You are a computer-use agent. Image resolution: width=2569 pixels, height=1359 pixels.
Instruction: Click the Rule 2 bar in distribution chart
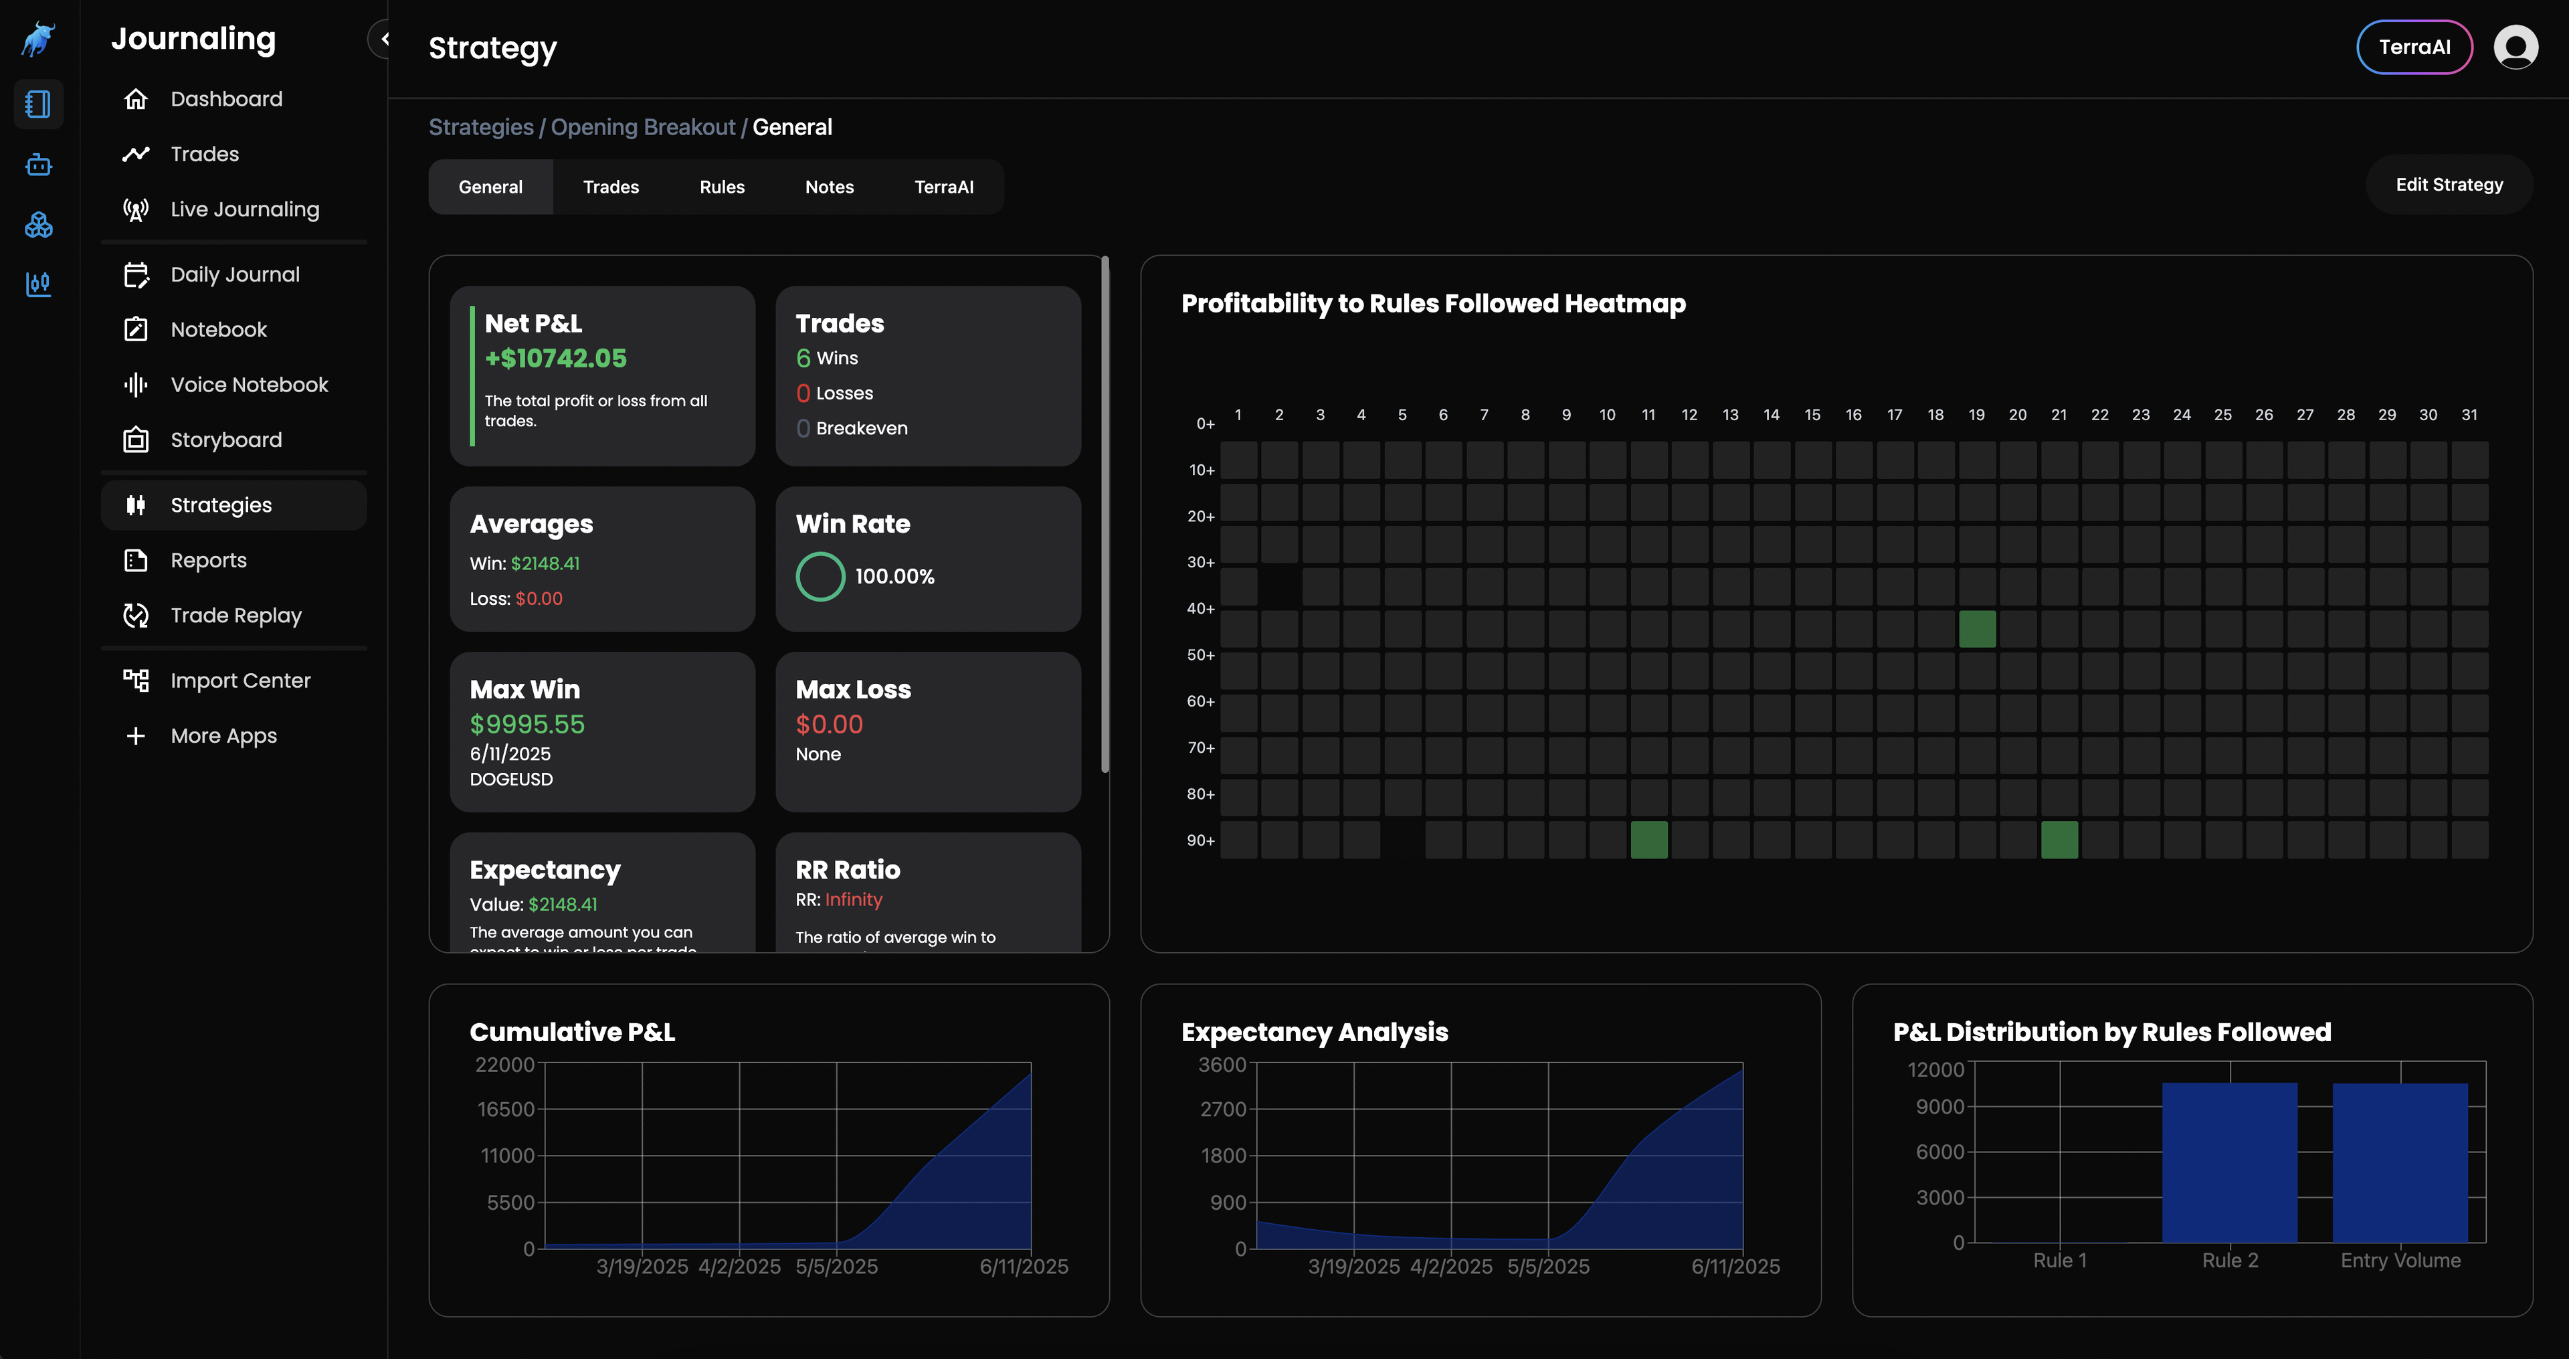click(x=2229, y=1162)
